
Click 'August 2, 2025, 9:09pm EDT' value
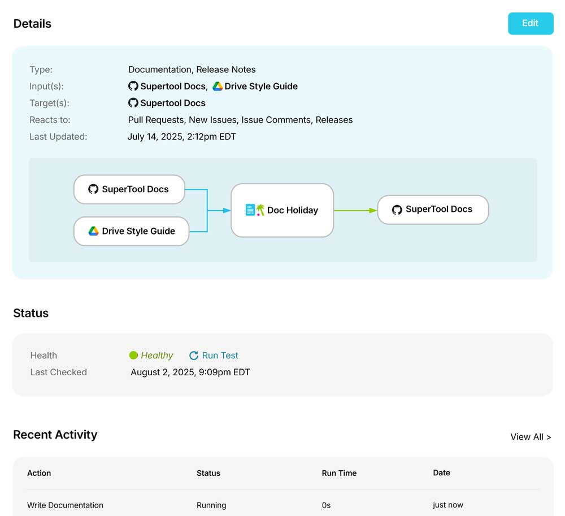tap(190, 372)
